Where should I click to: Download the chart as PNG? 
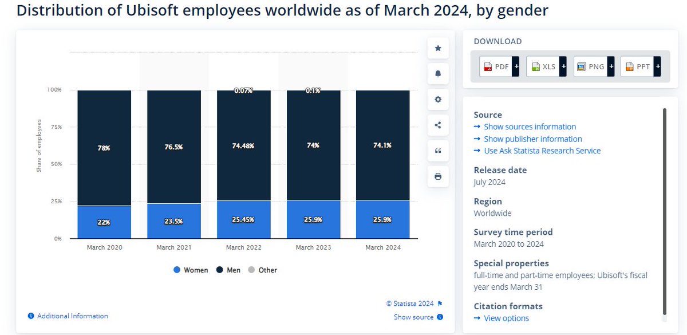click(594, 66)
